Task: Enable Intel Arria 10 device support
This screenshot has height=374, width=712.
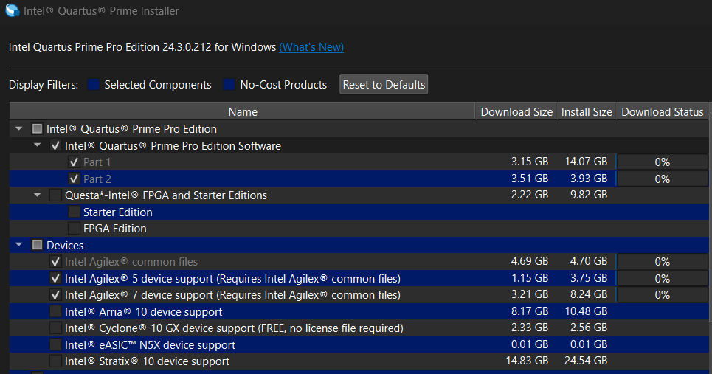Action: pyautogui.click(x=55, y=311)
